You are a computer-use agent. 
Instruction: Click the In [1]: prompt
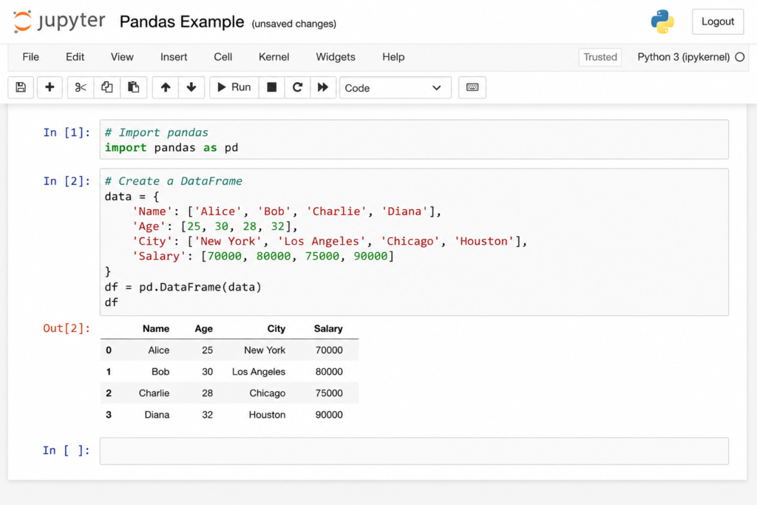click(x=67, y=132)
